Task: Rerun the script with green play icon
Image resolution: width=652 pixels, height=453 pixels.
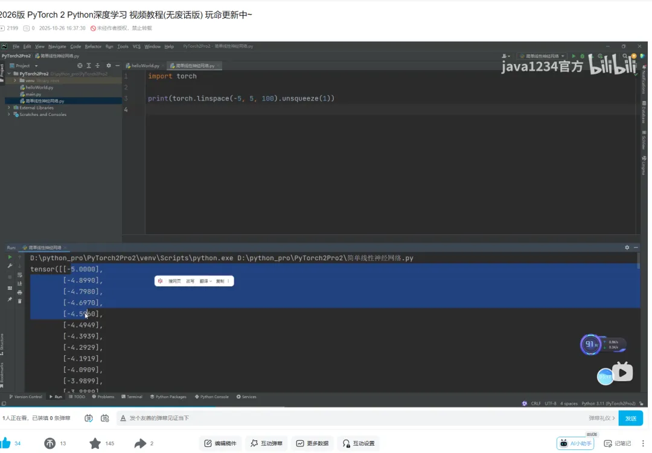Action: pyautogui.click(x=10, y=257)
